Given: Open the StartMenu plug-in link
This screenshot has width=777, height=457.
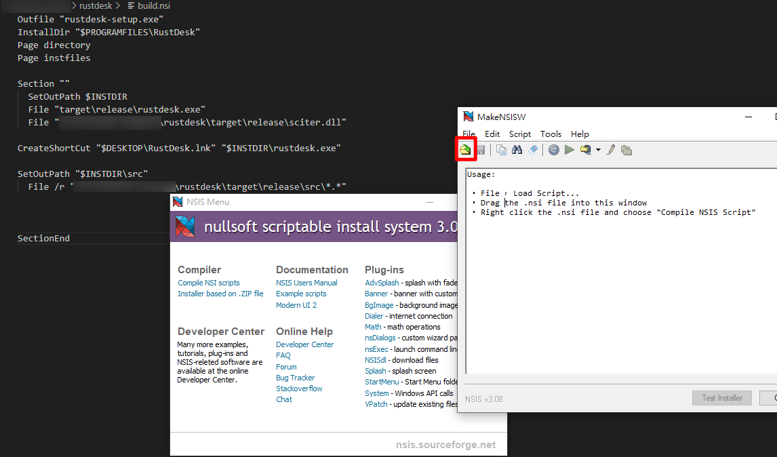Looking at the screenshot, I should 382,382.
